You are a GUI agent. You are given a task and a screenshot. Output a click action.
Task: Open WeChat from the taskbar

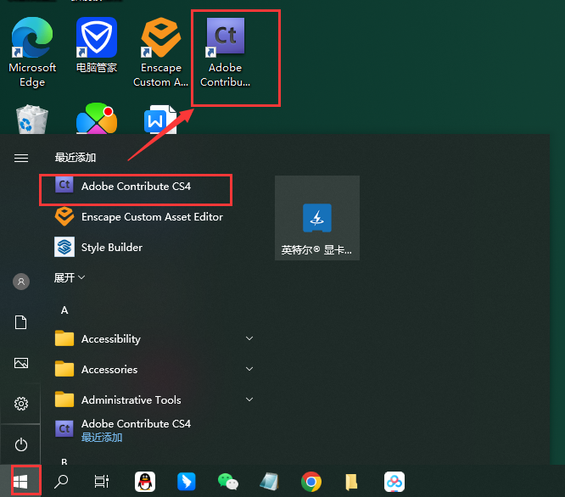click(228, 482)
